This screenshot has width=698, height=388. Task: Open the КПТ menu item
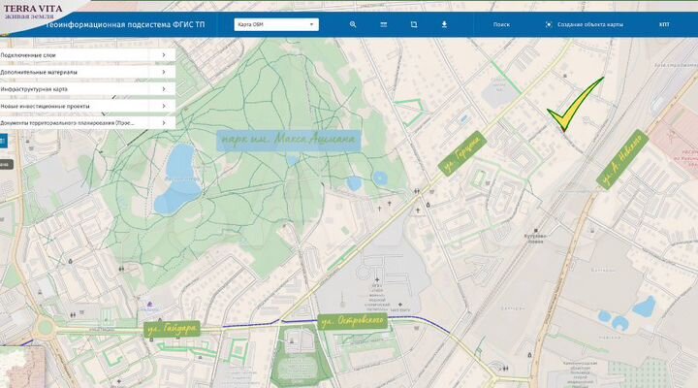coord(664,24)
